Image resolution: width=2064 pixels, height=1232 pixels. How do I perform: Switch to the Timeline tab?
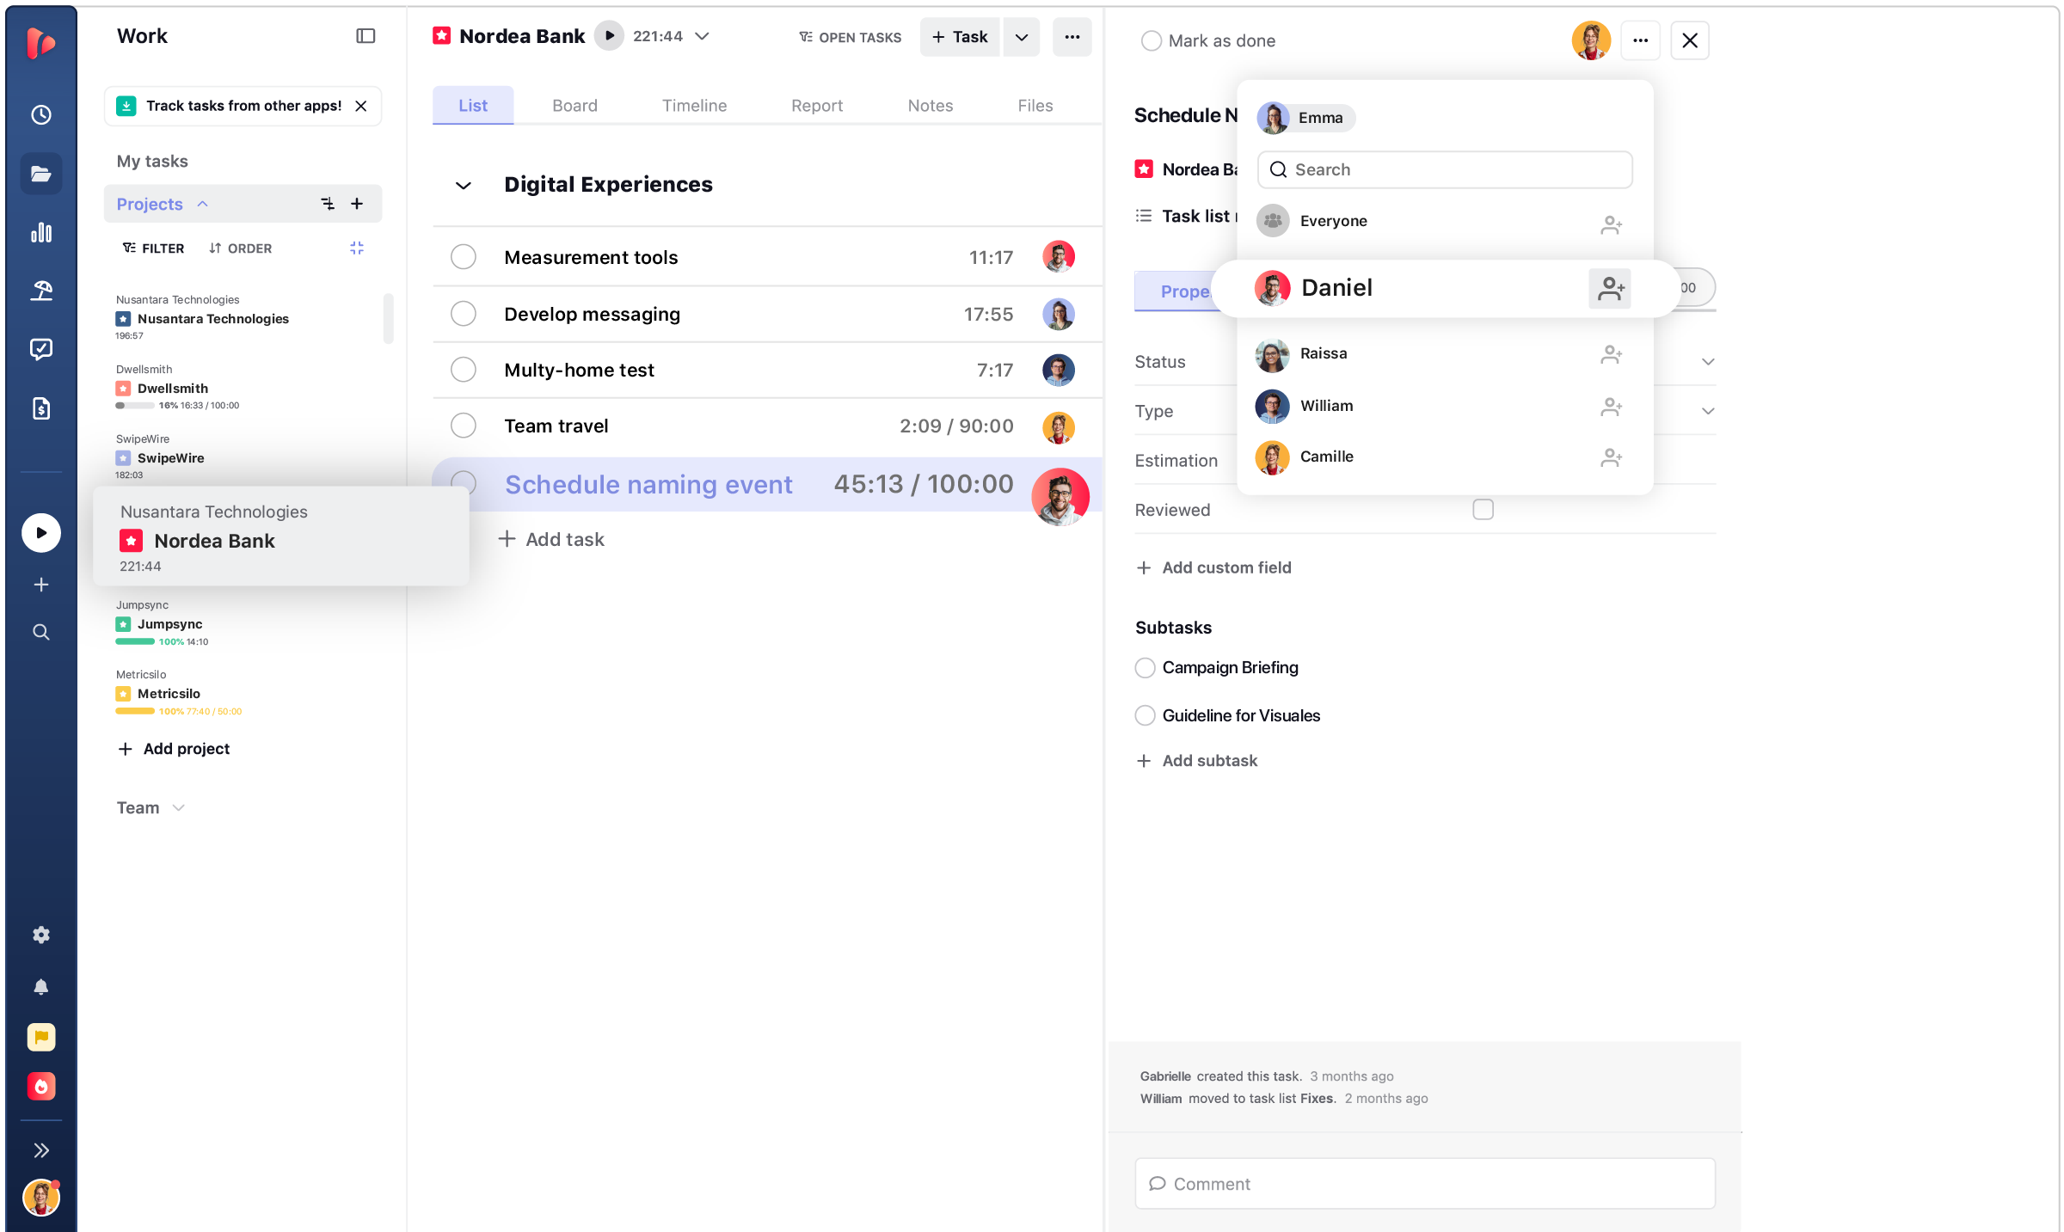click(x=694, y=106)
